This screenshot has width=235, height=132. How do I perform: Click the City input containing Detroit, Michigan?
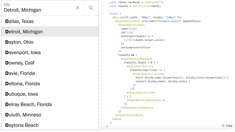(x=39, y=8)
